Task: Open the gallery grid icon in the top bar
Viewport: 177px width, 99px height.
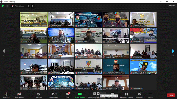Action: [x=7, y=6]
